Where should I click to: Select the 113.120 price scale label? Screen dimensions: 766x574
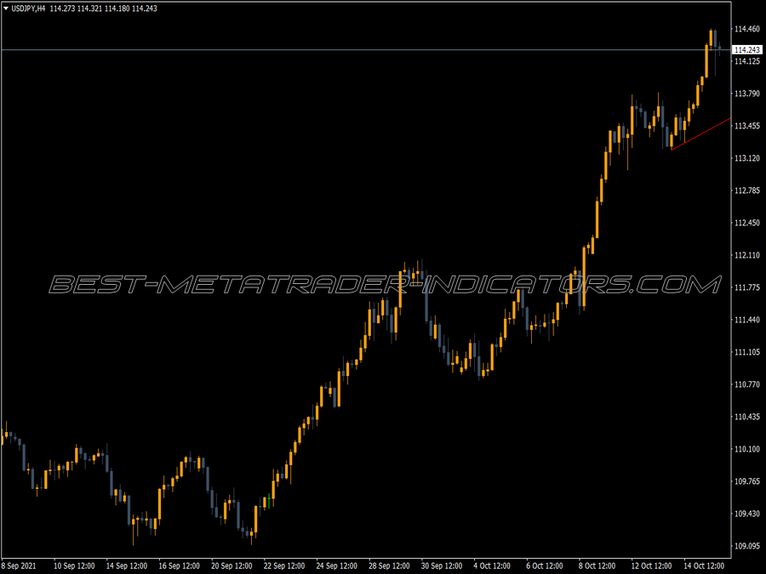coord(747,158)
